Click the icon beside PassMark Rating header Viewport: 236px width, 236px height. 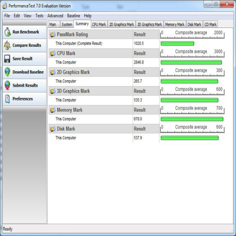click(52, 35)
